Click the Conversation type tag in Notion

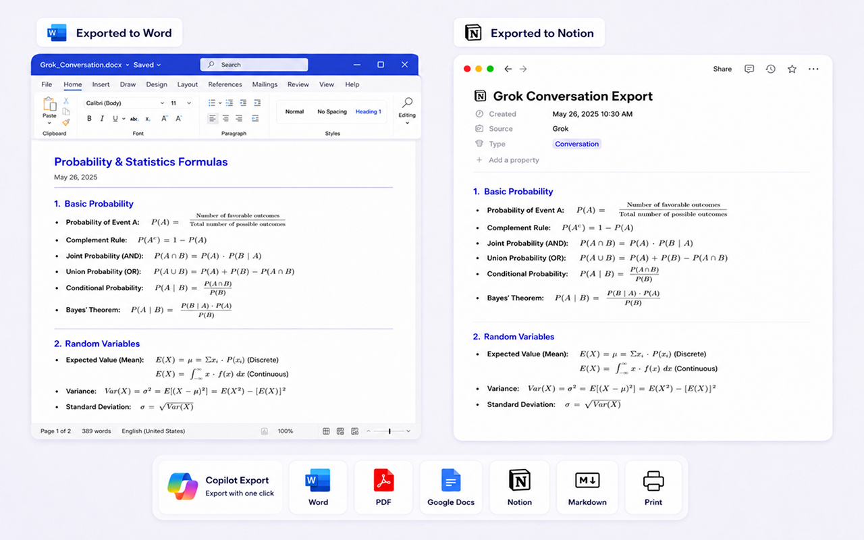pos(577,144)
